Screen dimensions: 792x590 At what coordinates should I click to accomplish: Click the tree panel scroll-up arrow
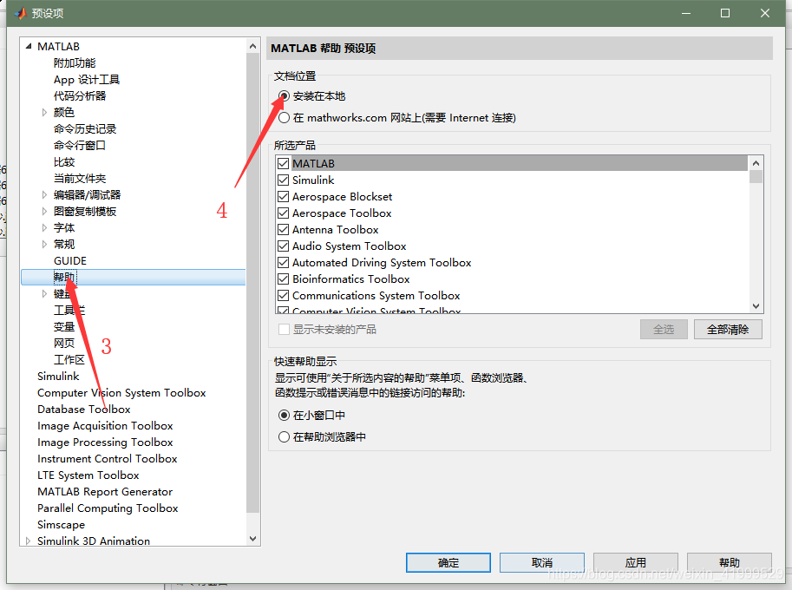click(x=252, y=47)
